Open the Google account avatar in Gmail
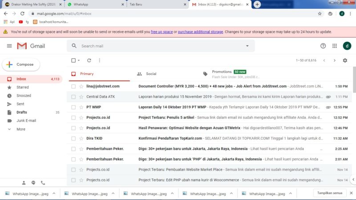Screen dimensions: 356x200 coord(347,46)
